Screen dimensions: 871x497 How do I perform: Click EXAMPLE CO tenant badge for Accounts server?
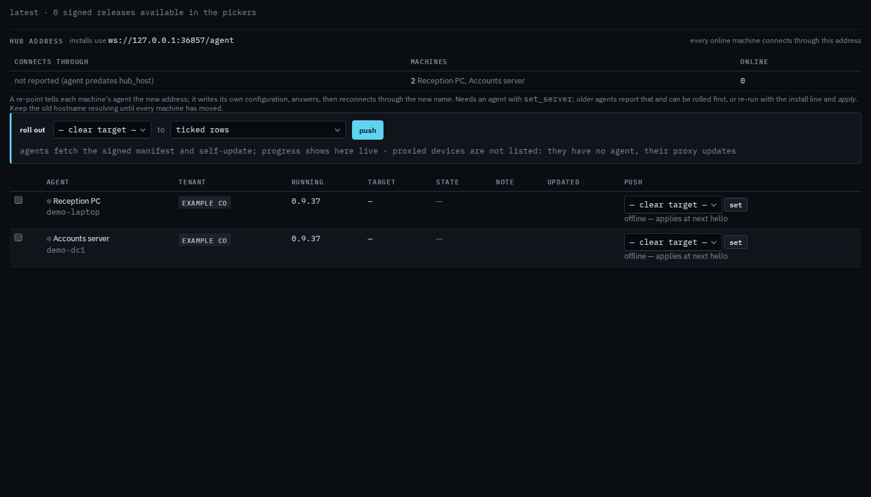(204, 240)
